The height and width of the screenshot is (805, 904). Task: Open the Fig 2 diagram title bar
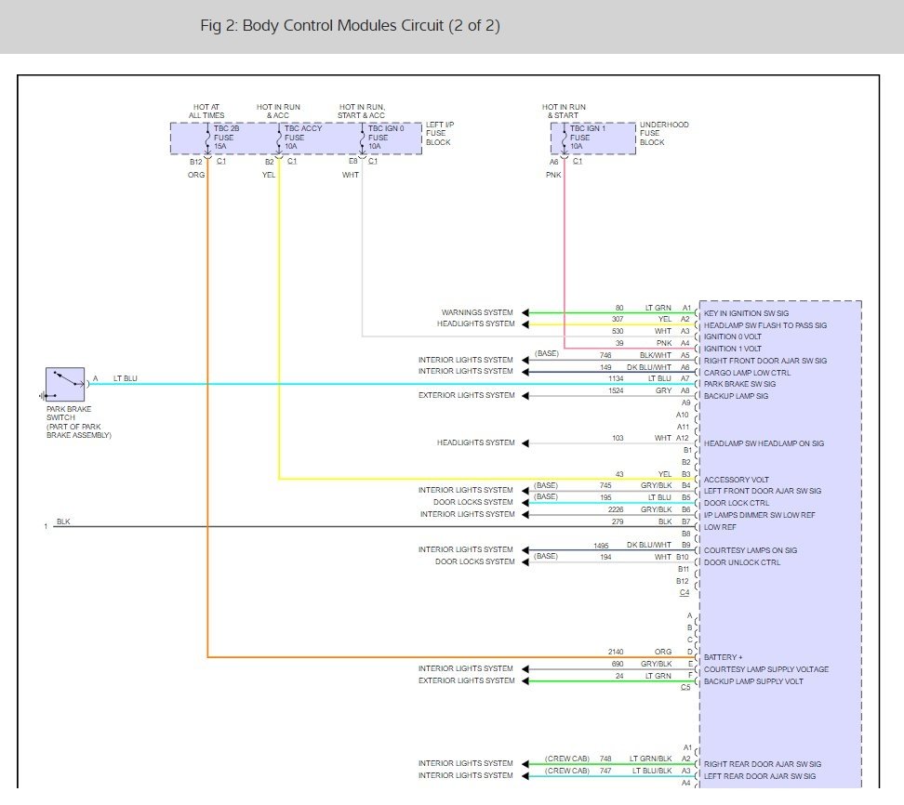[x=349, y=26]
